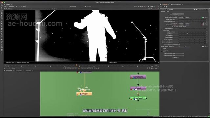
Task: Click the orange timeline playhead marker
Action: pos(77,65)
